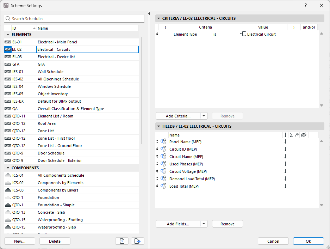Toggle sort arrow for Panel Name (MEP)

[285, 142]
